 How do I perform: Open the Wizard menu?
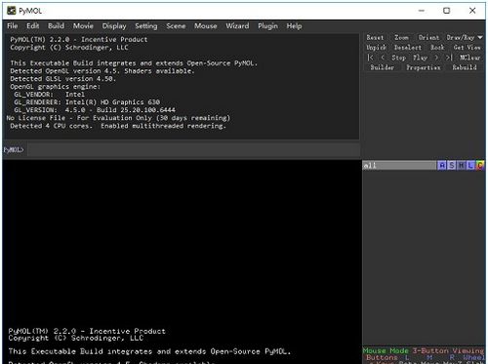point(237,26)
